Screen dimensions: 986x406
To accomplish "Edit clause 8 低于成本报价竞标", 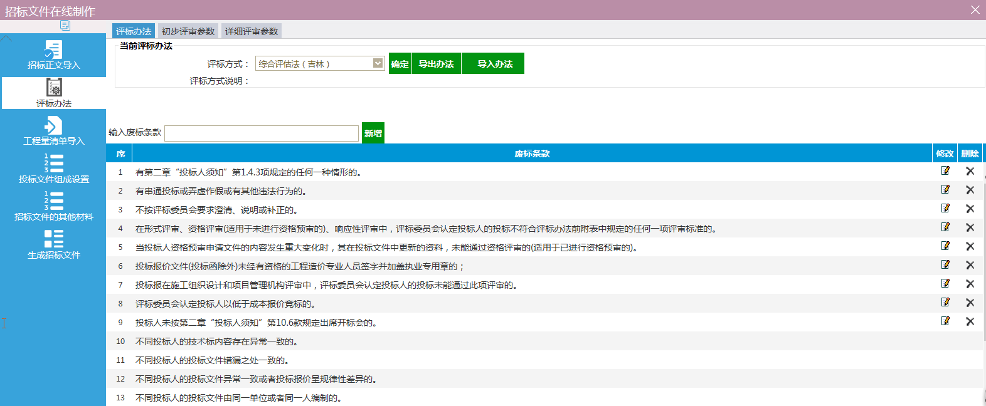I will pos(945,303).
